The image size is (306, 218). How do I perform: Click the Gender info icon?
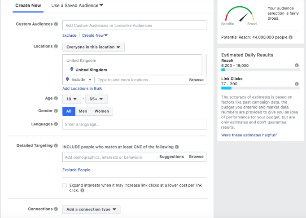click(x=56, y=111)
